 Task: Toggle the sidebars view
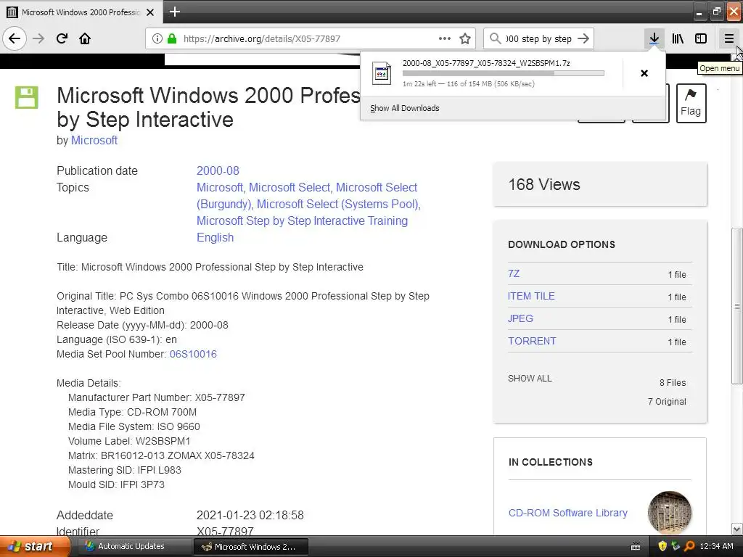click(701, 38)
